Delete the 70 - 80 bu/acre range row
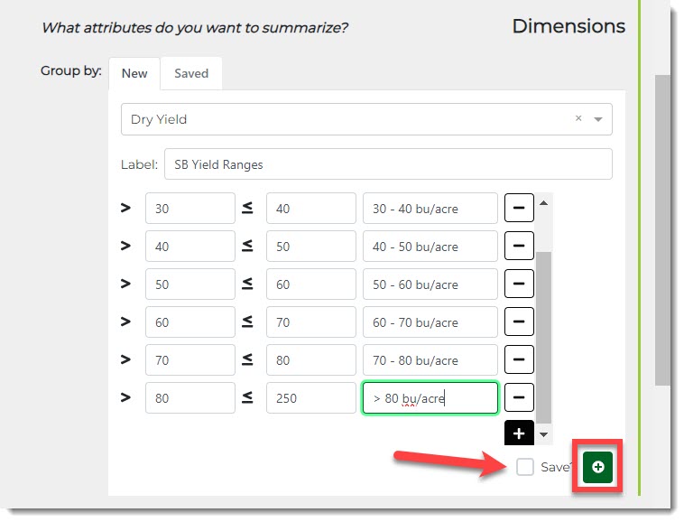 [x=518, y=360]
